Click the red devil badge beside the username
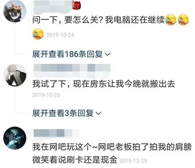 pos(77,6)
